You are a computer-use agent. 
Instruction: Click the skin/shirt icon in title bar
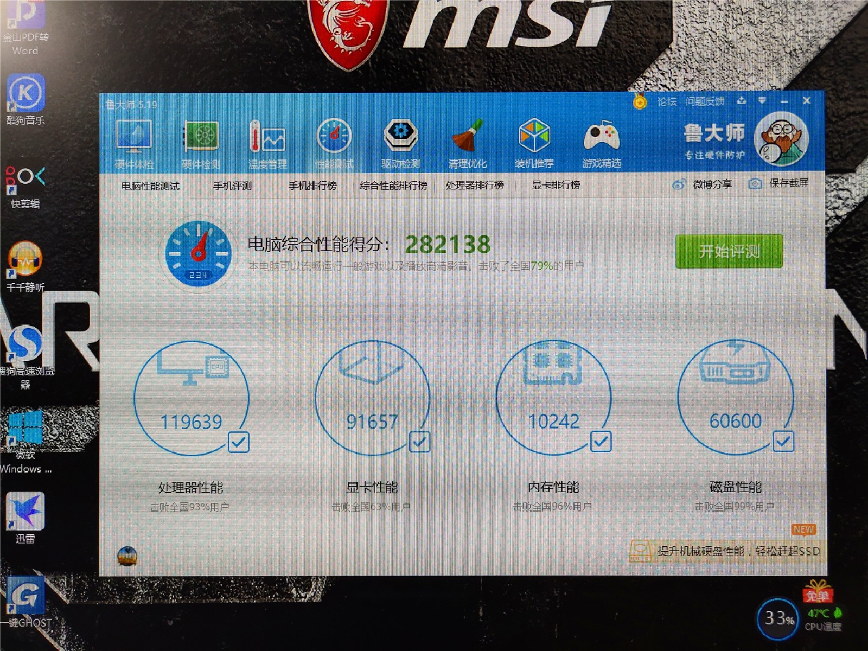point(742,101)
